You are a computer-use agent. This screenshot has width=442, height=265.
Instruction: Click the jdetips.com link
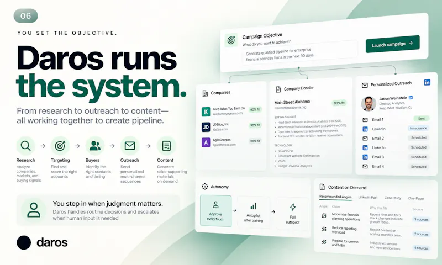[220, 129]
